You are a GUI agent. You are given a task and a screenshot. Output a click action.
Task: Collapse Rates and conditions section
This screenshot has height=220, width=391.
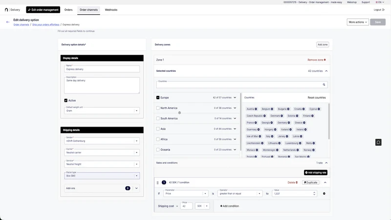326,163
